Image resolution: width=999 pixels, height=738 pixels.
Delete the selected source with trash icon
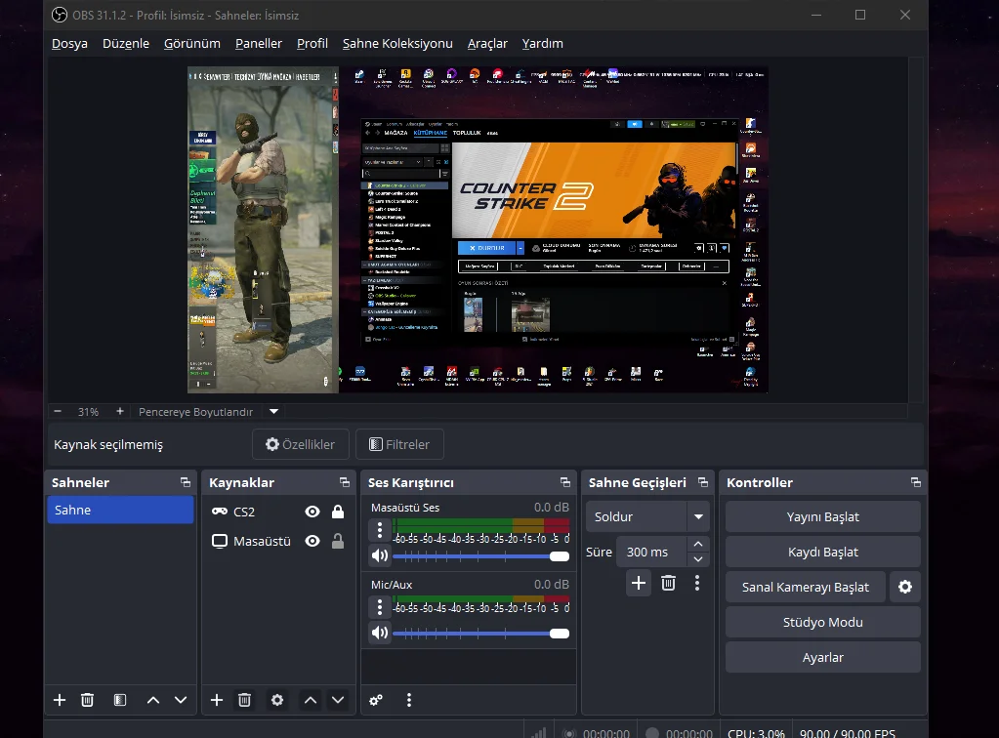coord(244,700)
